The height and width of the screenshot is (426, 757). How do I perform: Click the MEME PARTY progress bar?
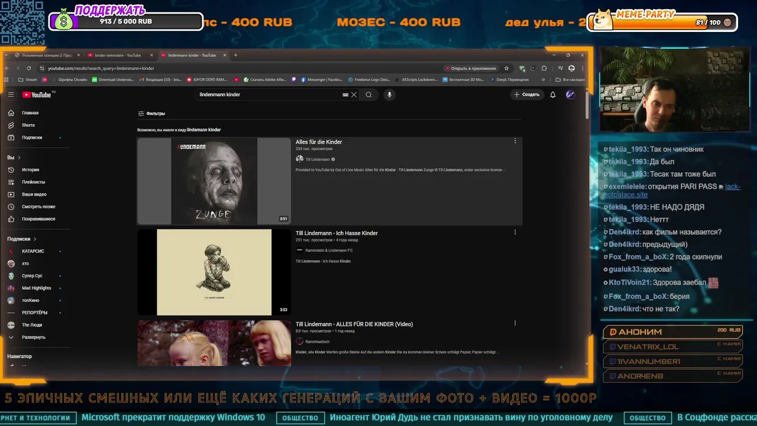(662, 22)
